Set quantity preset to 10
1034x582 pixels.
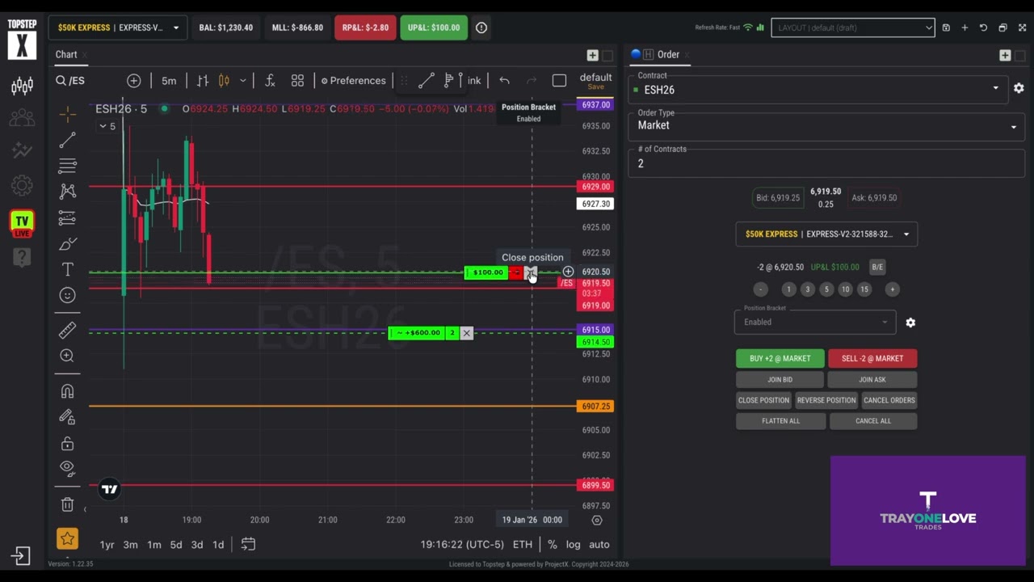tap(845, 289)
